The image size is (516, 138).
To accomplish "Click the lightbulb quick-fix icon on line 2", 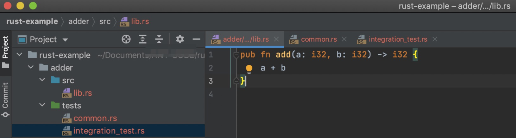I will [249, 69].
